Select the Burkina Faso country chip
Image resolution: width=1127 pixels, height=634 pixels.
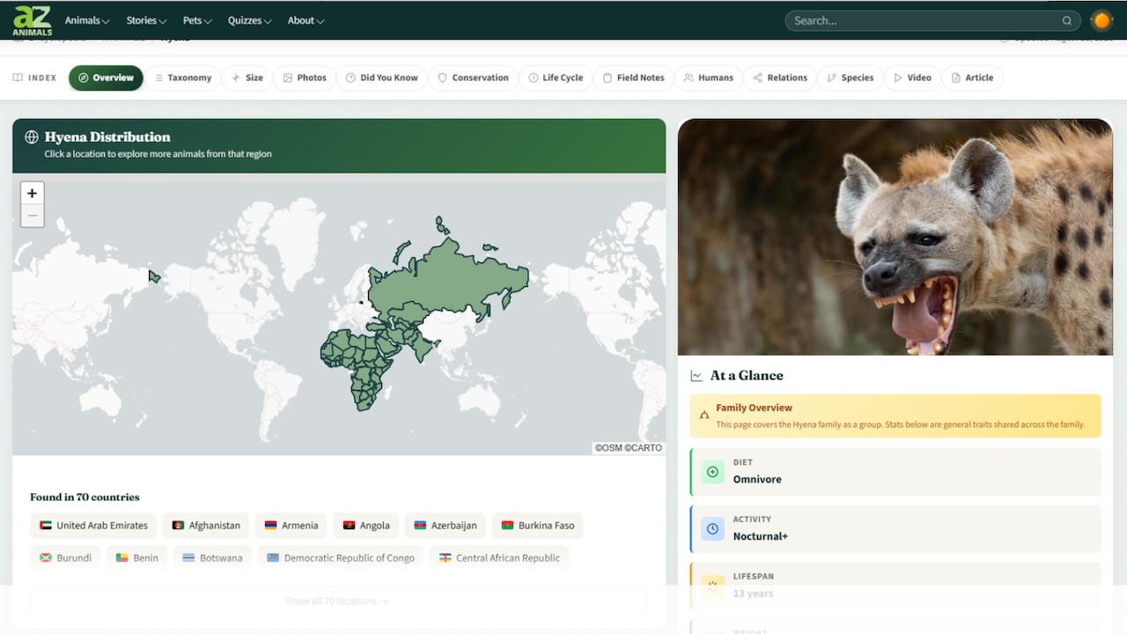click(538, 526)
